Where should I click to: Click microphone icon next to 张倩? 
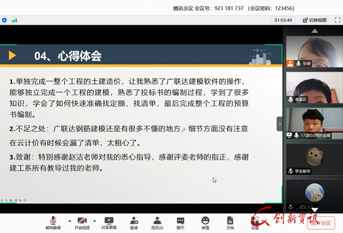click(x=298, y=64)
